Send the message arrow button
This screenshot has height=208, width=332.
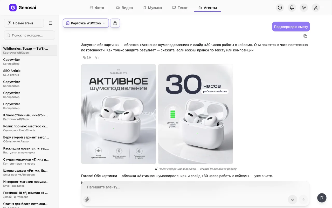[x=303, y=199]
